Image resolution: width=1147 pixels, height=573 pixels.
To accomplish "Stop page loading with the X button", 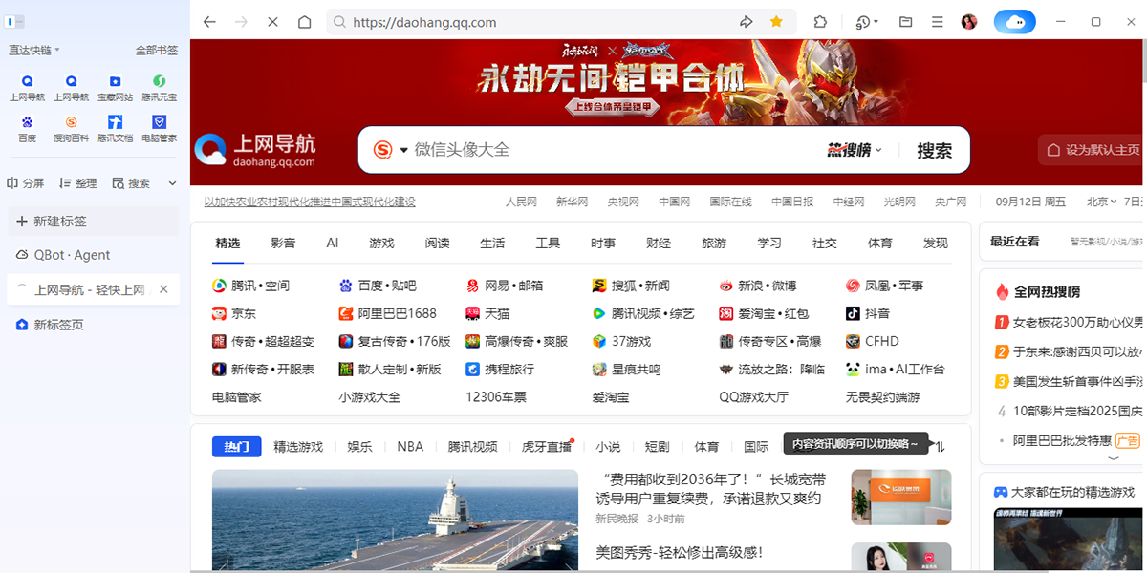I will coord(272,21).
